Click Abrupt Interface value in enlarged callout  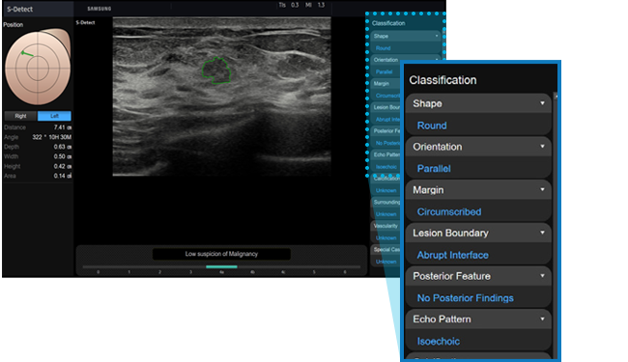coord(452,255)
